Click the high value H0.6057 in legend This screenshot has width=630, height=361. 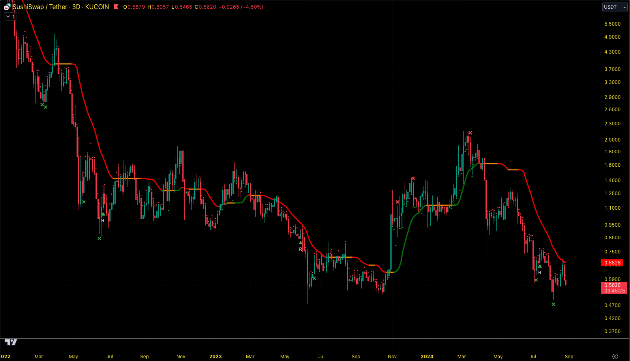pyautogui.click(x=158, y=7)
